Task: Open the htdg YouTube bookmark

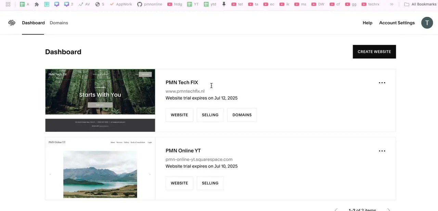Action: pos(175,4)
